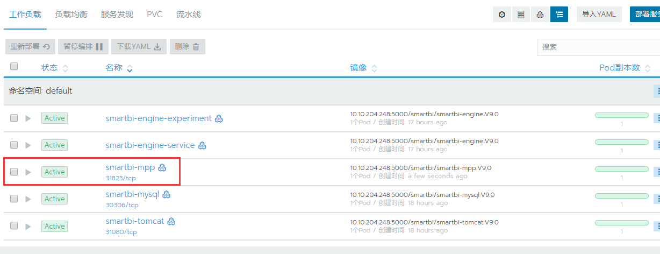Switch to the PVC tab

[x=155, y=15]
